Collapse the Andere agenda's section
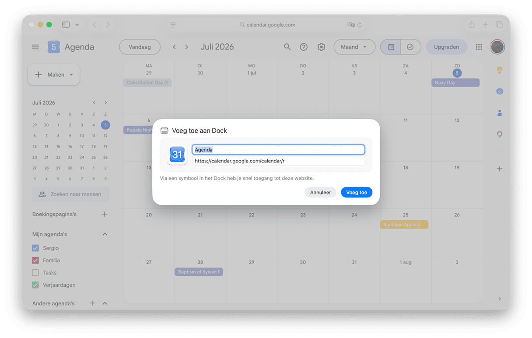 click(105, 303)
